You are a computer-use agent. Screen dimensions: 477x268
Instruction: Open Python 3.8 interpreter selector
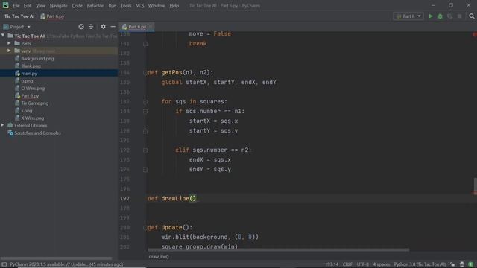420,264
